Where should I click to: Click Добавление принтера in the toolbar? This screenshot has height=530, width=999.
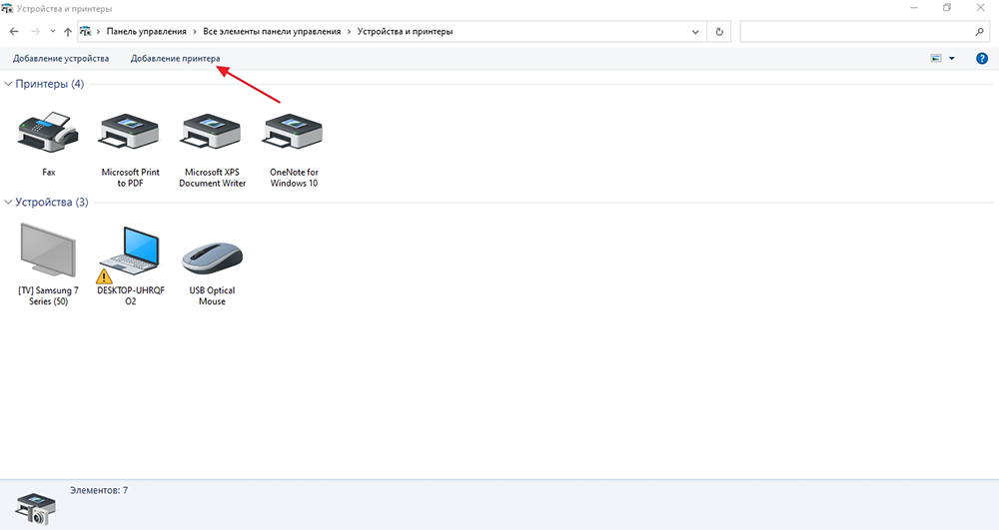point(175,58)
